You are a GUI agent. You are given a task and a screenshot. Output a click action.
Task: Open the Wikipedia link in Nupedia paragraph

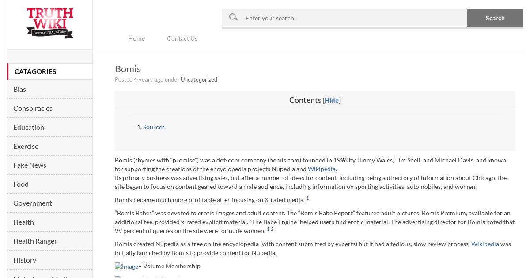coord(485,244)
